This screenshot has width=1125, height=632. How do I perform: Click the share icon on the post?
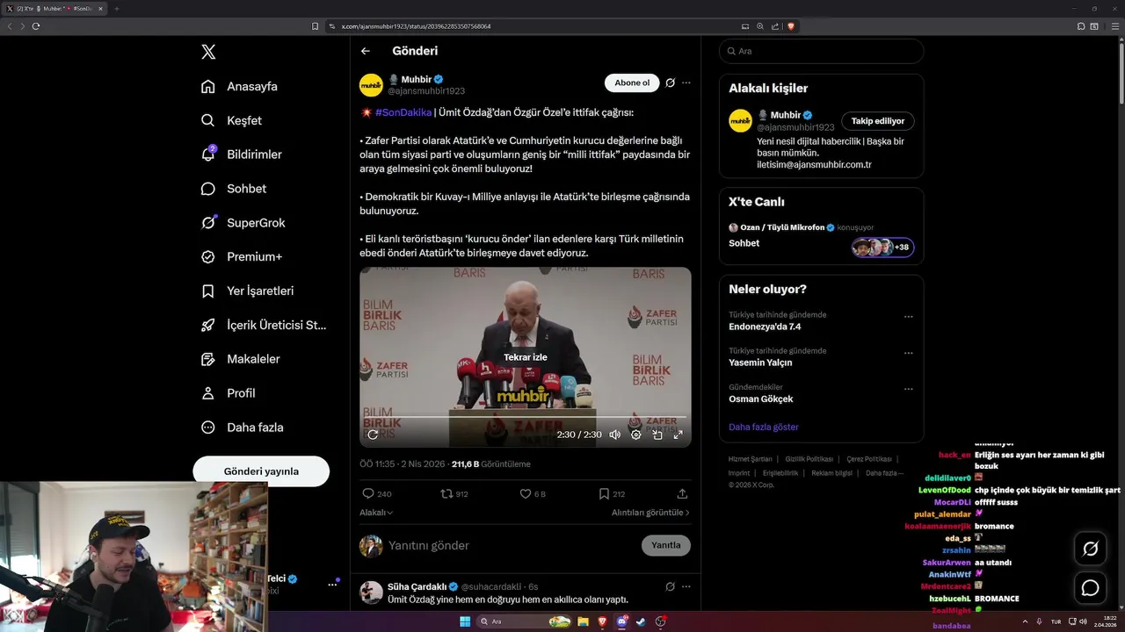(x=682, y=494)
